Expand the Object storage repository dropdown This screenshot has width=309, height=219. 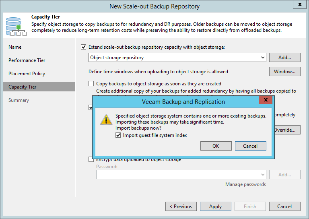click(x=263, y=58)
